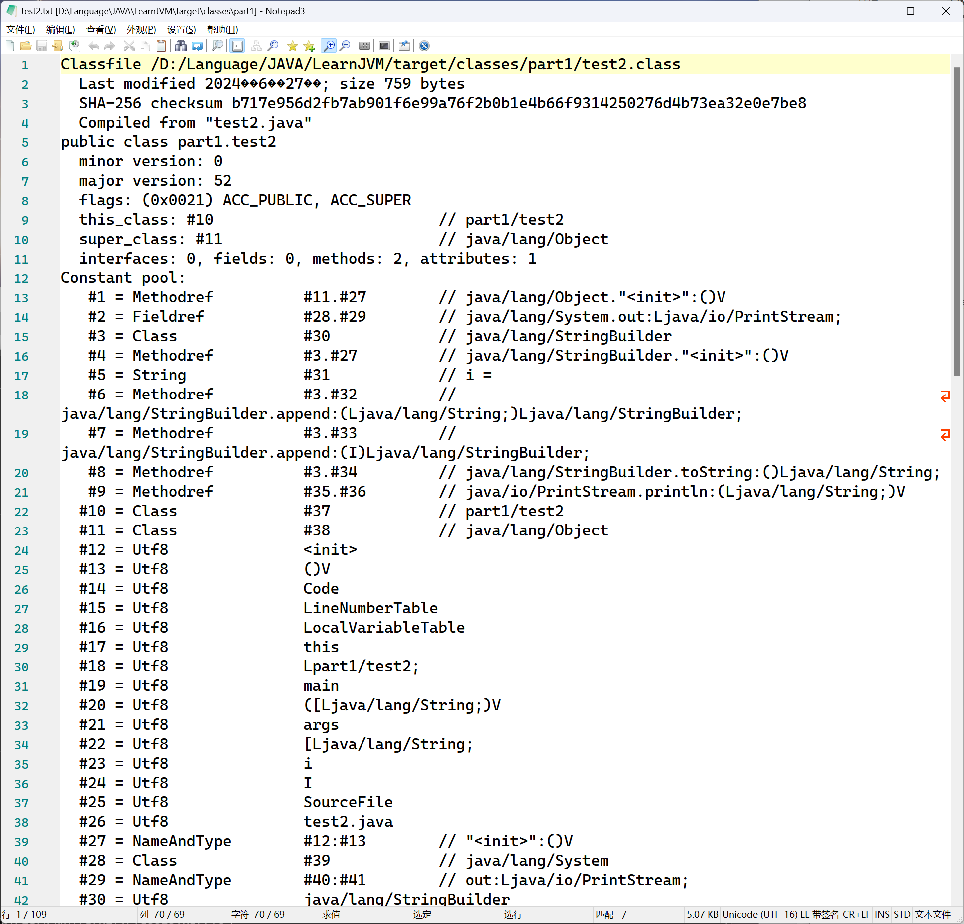This screenshot has width=964, height=924.
Task: Open a file with the folder icon
Action: click(26, 46)
